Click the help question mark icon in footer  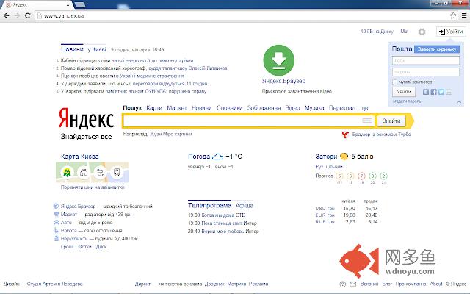tap(343, 284)
